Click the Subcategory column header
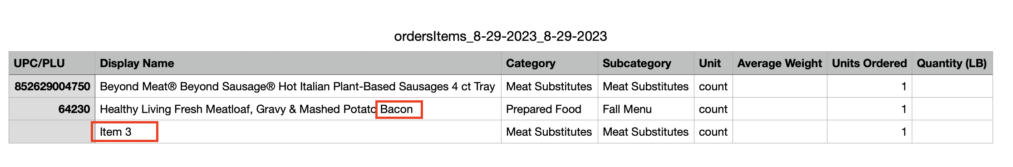1013x167 pixels. (x=646, y=63)
